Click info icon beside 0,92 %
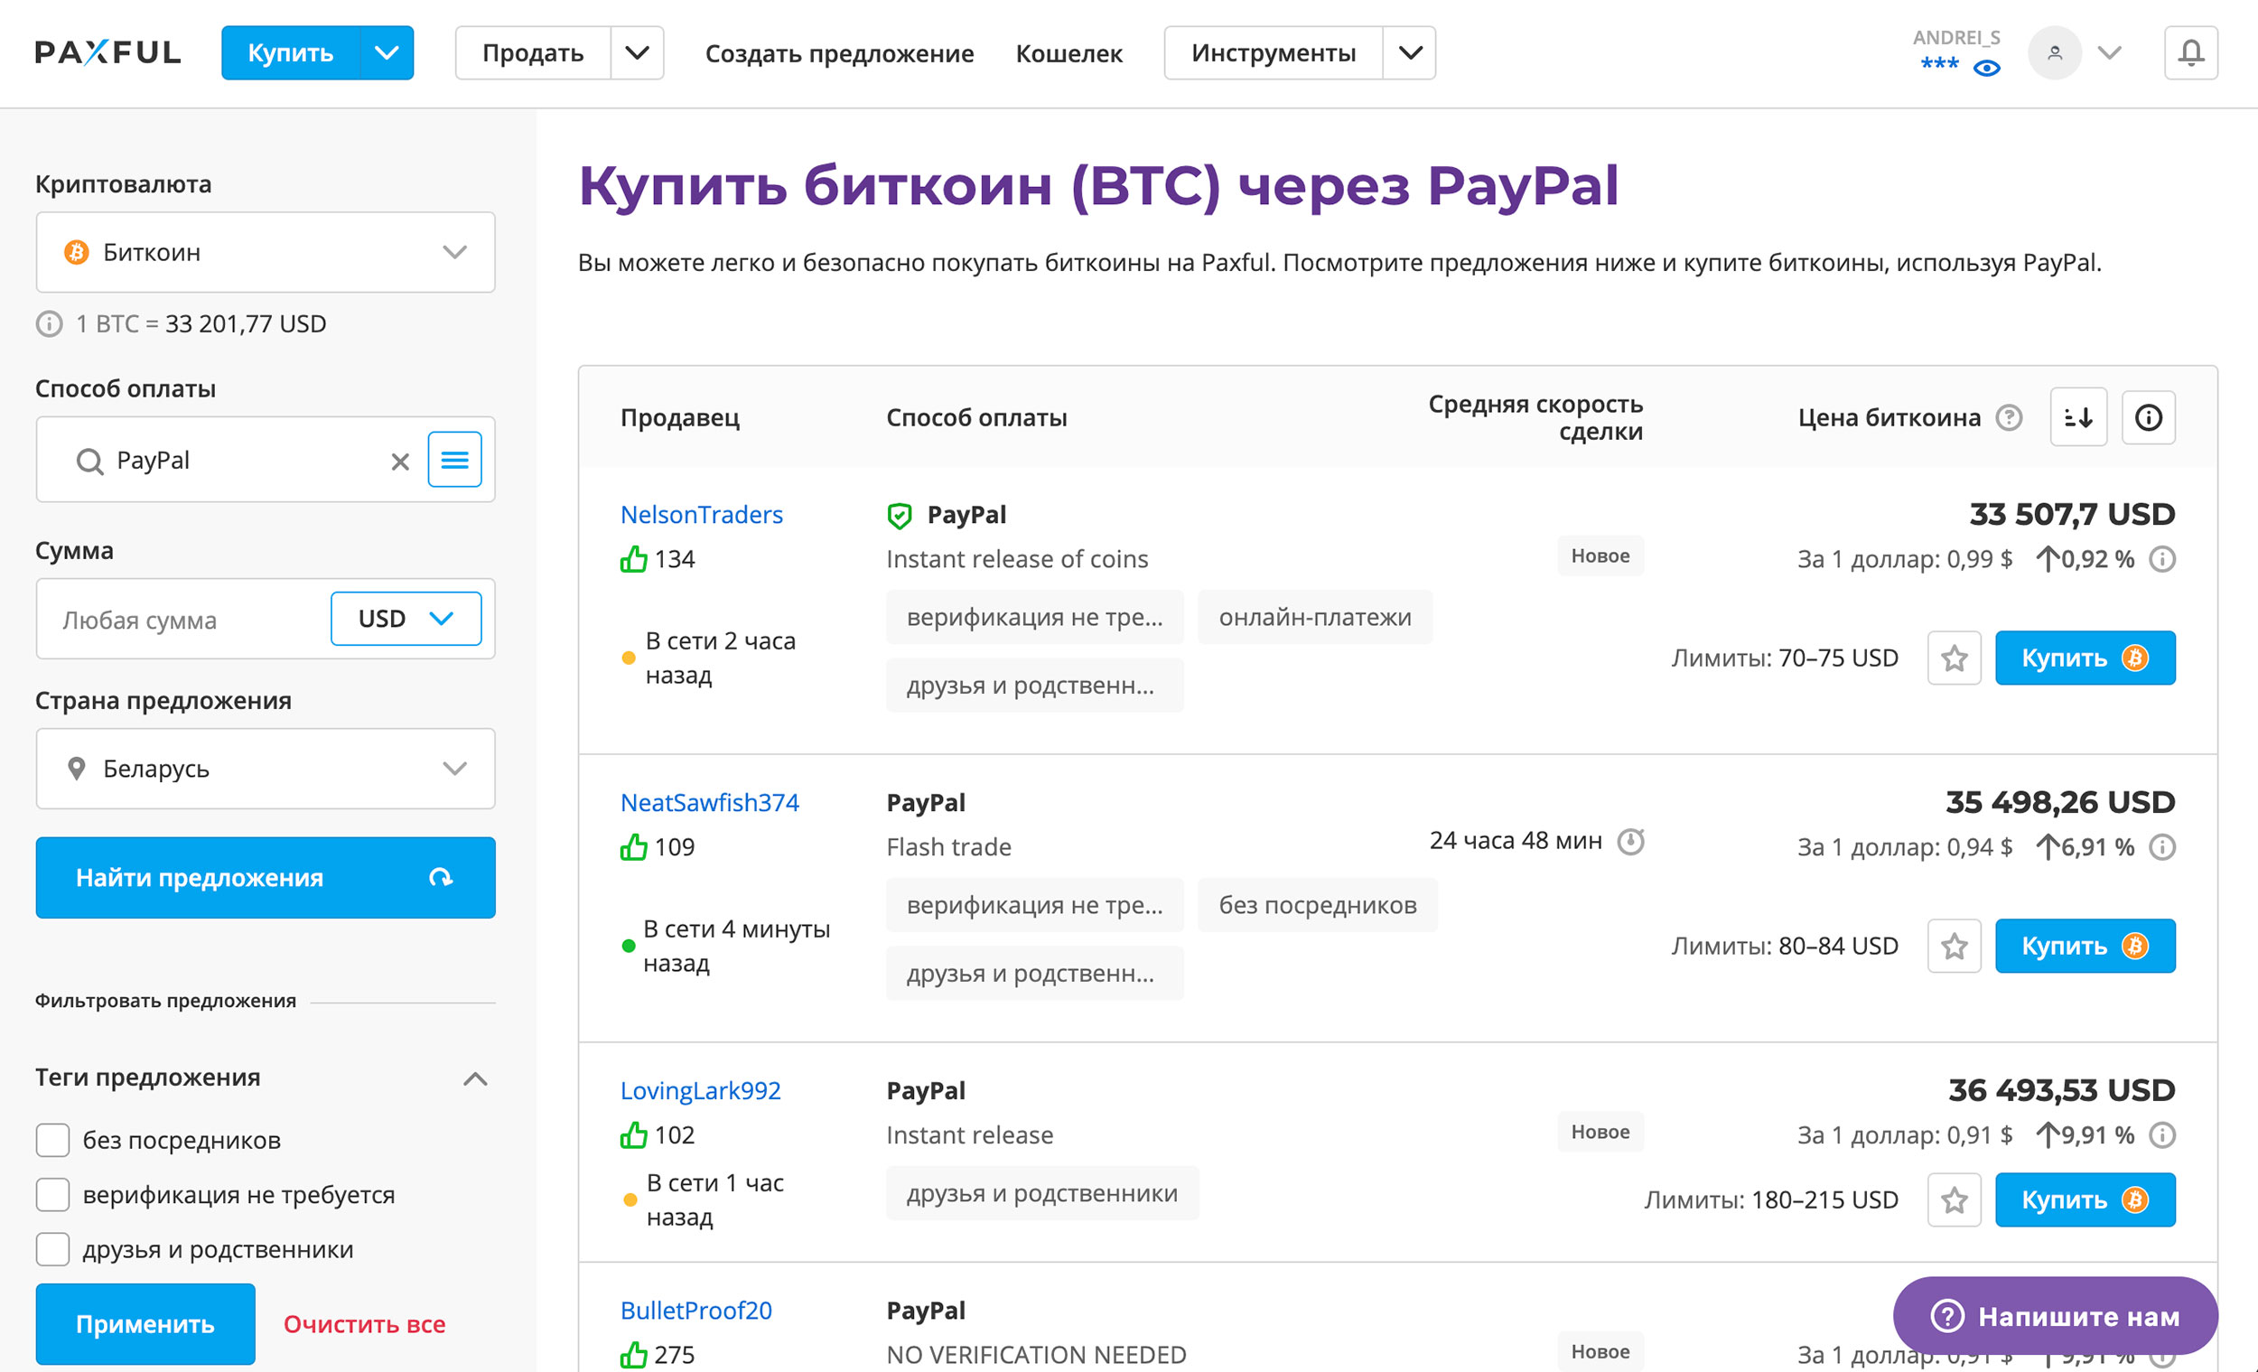This screenshot has height=1372, width=2258. click(2161, 559)
